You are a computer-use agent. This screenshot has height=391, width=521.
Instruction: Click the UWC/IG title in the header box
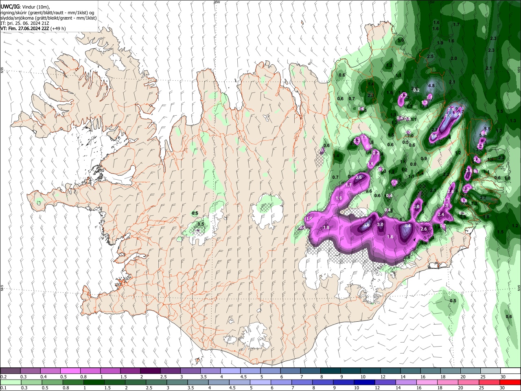pos(10,7)
